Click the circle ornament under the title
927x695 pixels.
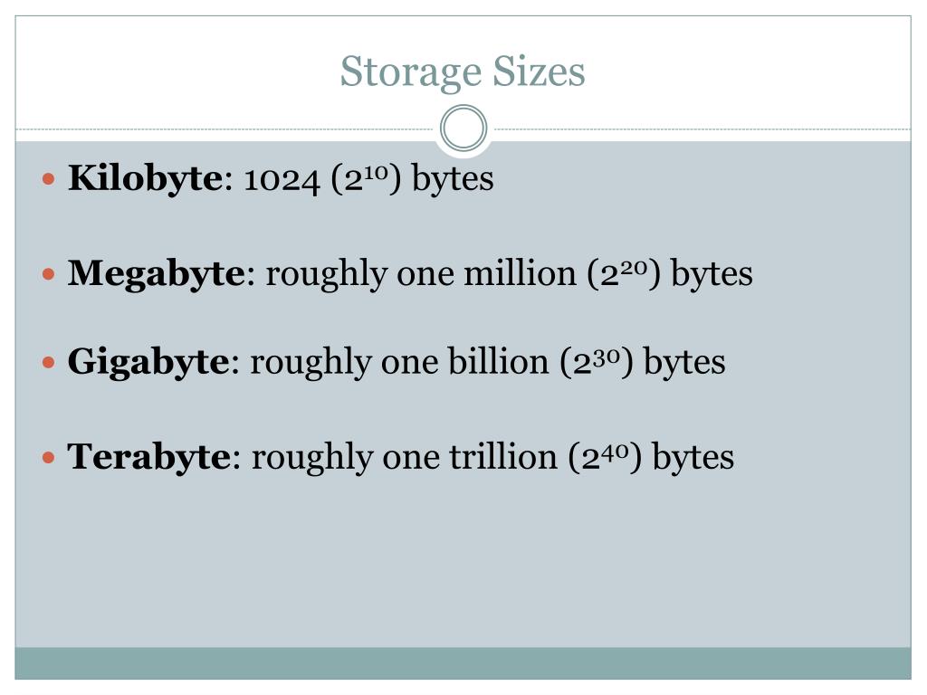(x=463, y=129)
